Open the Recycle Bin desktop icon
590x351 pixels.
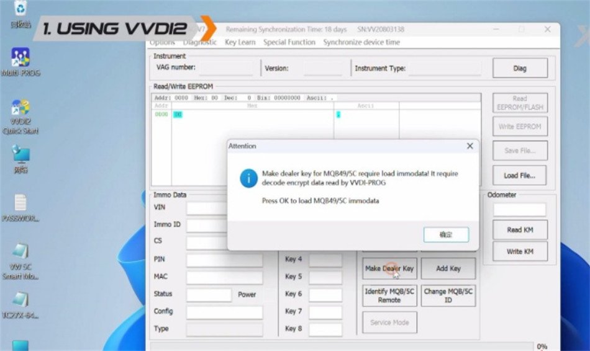(20, 10)
